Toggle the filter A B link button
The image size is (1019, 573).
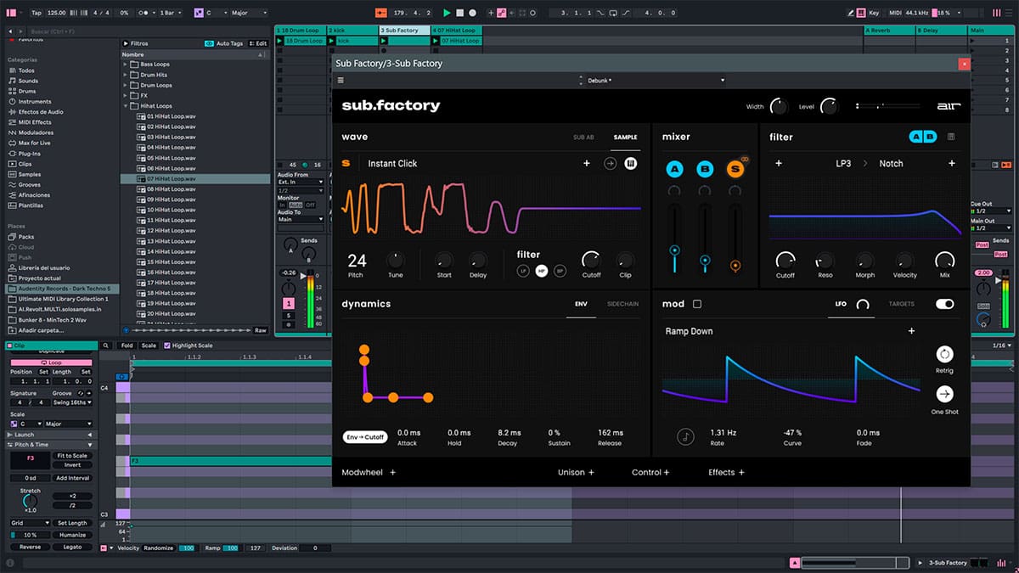(x=923, y=137)
